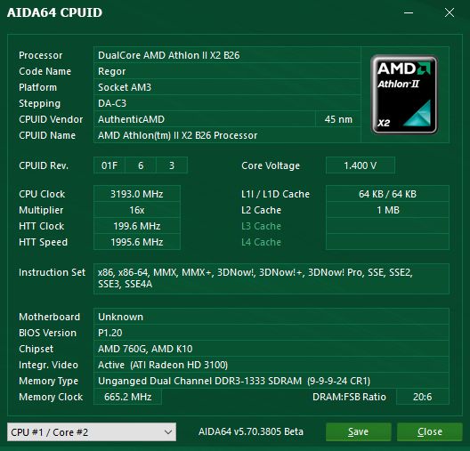Click the BIOS version value 'P1.20'
The image size is (470, 451).
[110, 333]
